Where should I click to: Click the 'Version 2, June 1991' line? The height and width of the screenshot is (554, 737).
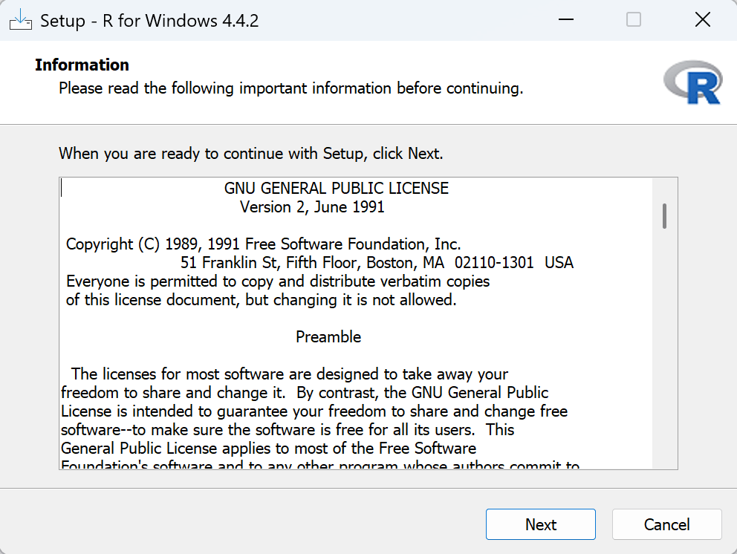coord(312,207)
